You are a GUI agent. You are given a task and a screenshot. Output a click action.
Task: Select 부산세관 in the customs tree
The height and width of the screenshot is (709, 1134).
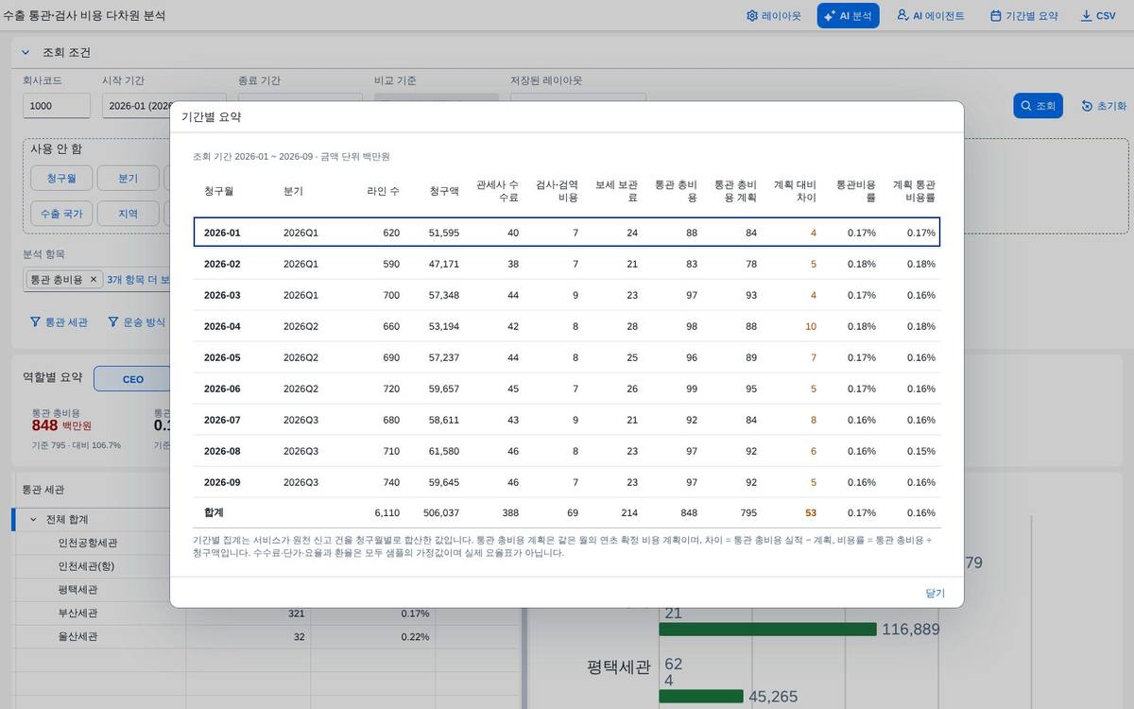tap(77, 614)
